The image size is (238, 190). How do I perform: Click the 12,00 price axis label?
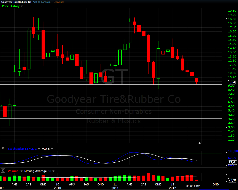232,65
